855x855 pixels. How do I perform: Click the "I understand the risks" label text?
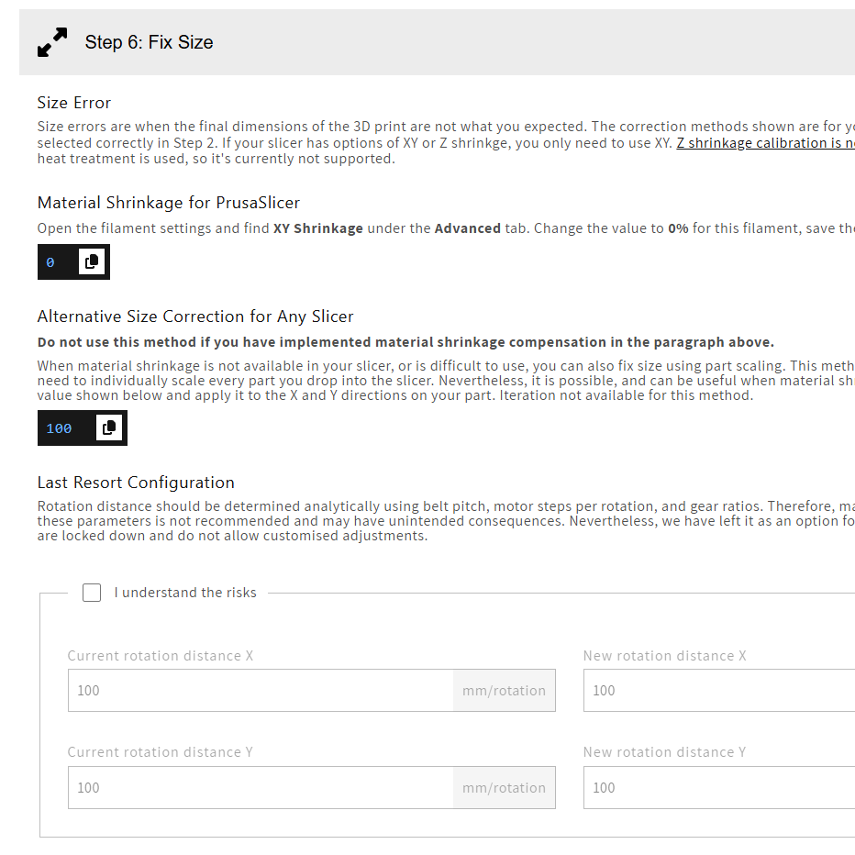click(x=185, y=593)
